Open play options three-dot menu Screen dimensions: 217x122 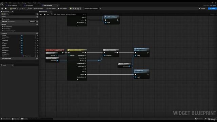click(x=80, y=8)
